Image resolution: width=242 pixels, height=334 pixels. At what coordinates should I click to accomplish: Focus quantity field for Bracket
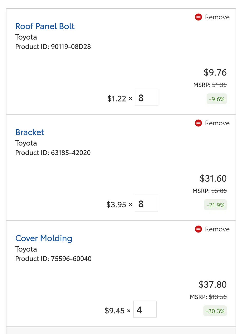147,203
